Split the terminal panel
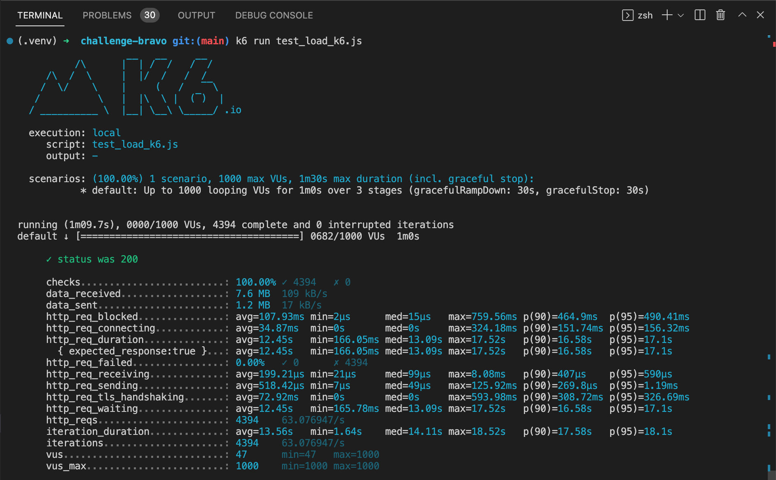This screenshot has width=776, height=480. 700,15
